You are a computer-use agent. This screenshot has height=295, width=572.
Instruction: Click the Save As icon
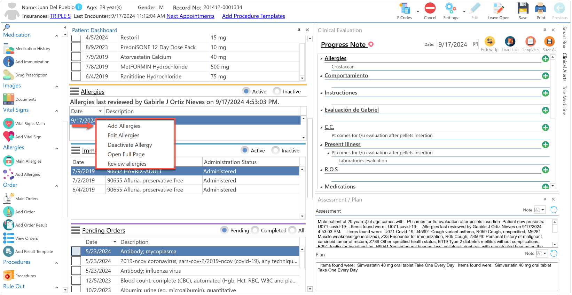[549, 41]
